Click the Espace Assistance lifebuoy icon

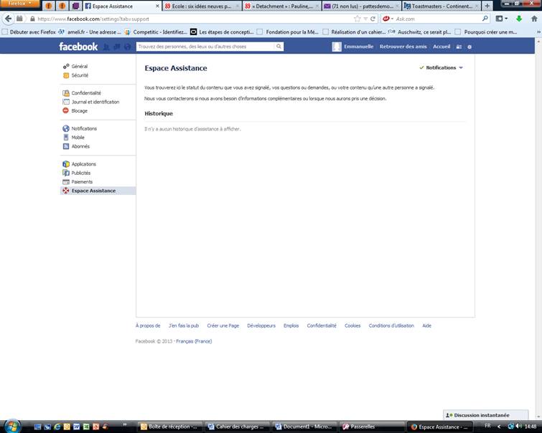tap(65, 191)
